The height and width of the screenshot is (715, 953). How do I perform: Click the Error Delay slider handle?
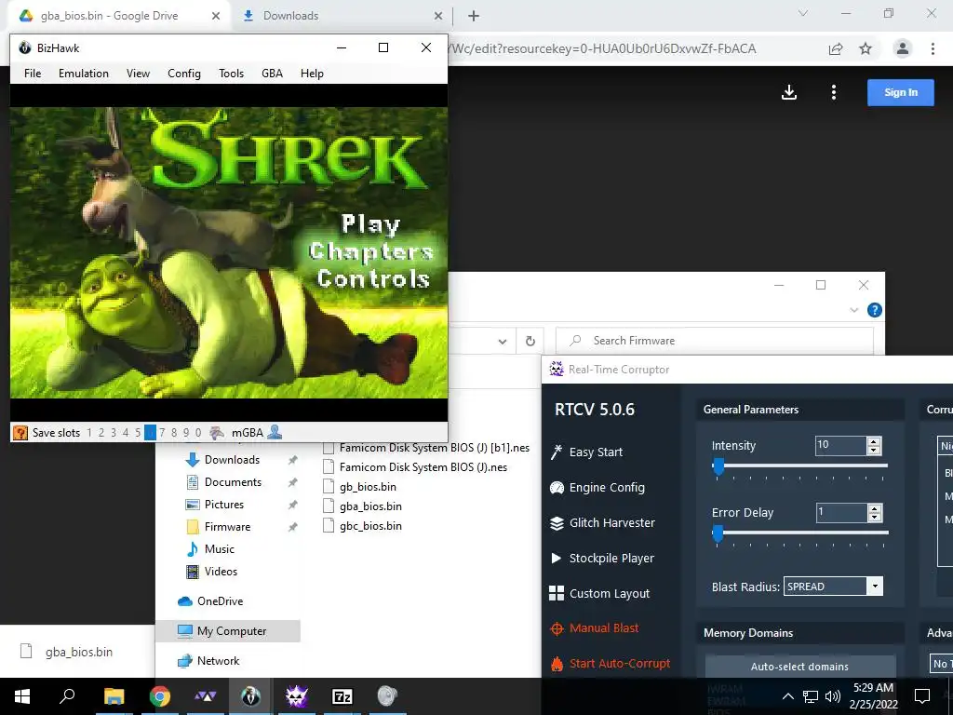tap(718, 533)
